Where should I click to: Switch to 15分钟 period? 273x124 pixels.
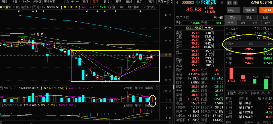point(37,2)
